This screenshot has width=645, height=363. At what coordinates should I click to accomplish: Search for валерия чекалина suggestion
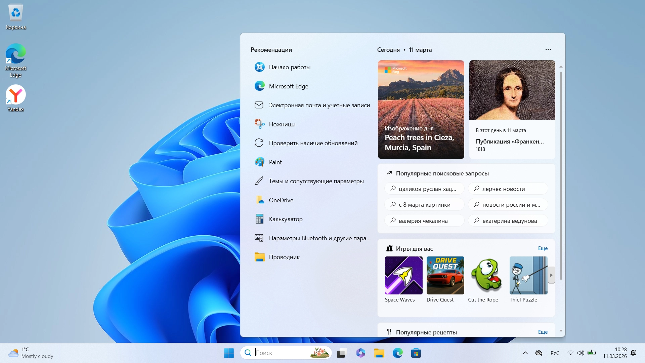click(x=424, y=221)
